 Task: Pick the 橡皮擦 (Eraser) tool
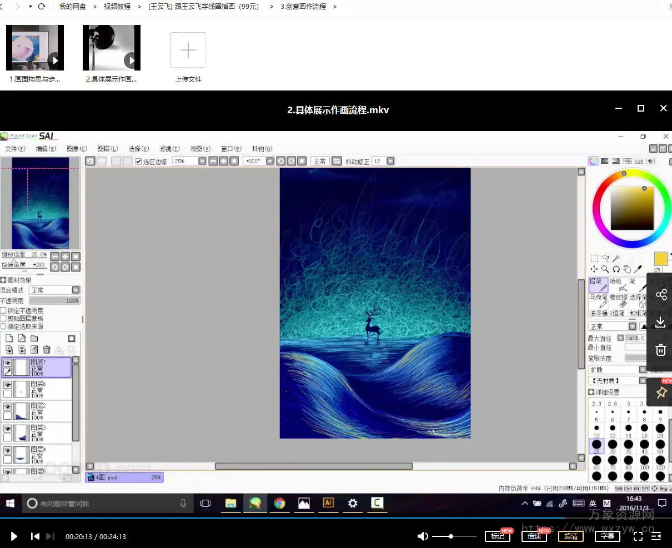(618, 300)
